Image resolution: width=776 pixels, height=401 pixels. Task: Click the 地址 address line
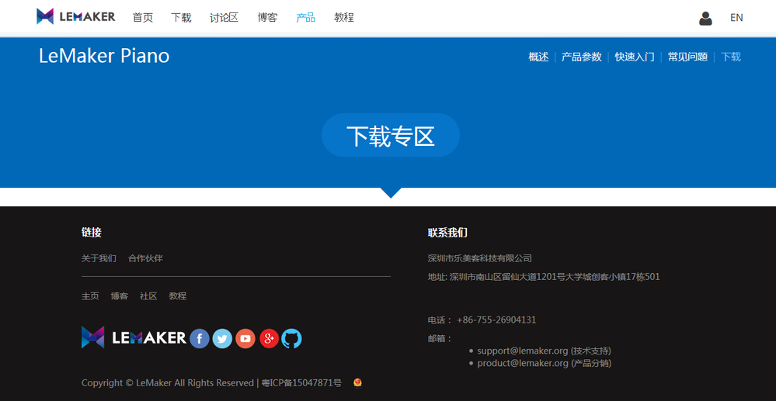(544, 277)
